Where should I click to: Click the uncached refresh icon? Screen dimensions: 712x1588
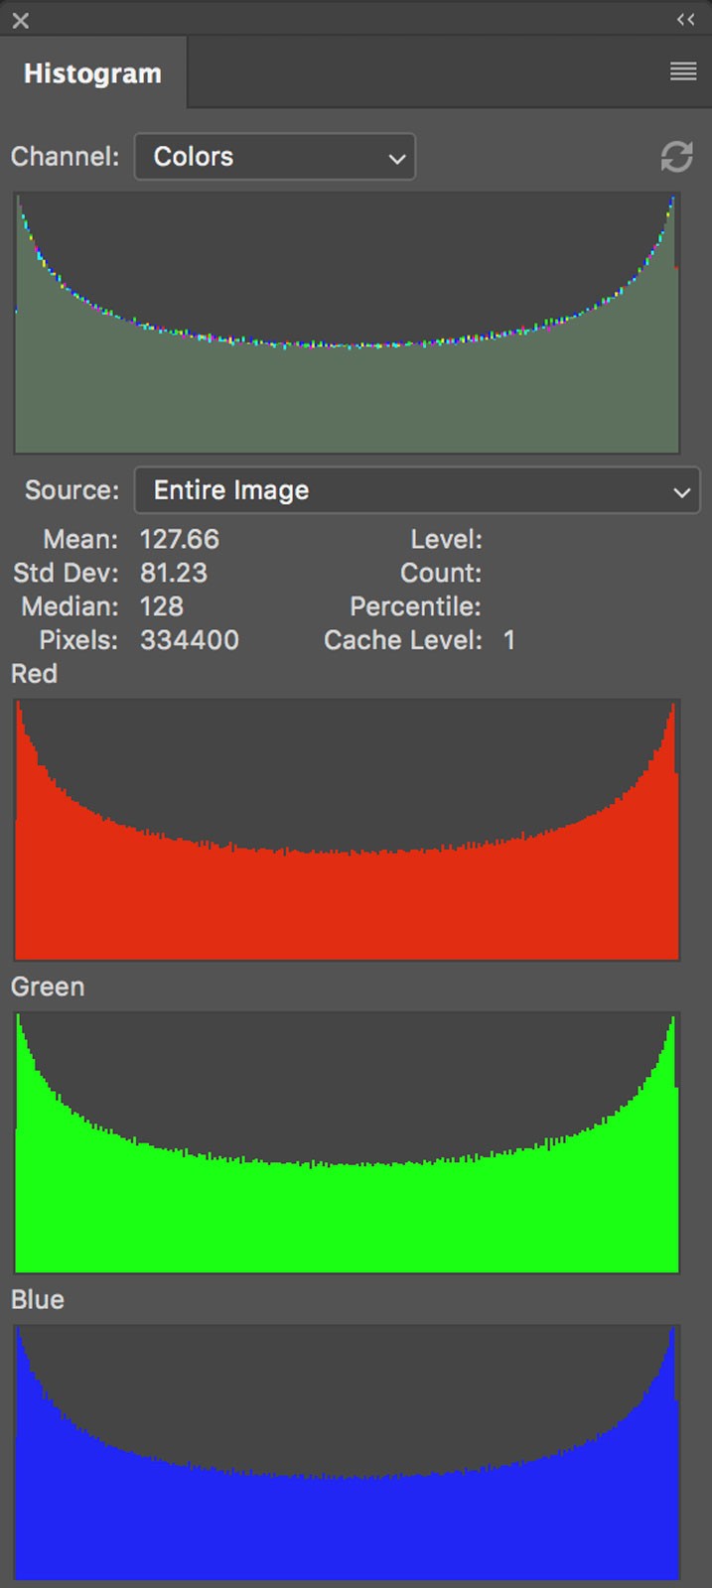click(676, 157)
